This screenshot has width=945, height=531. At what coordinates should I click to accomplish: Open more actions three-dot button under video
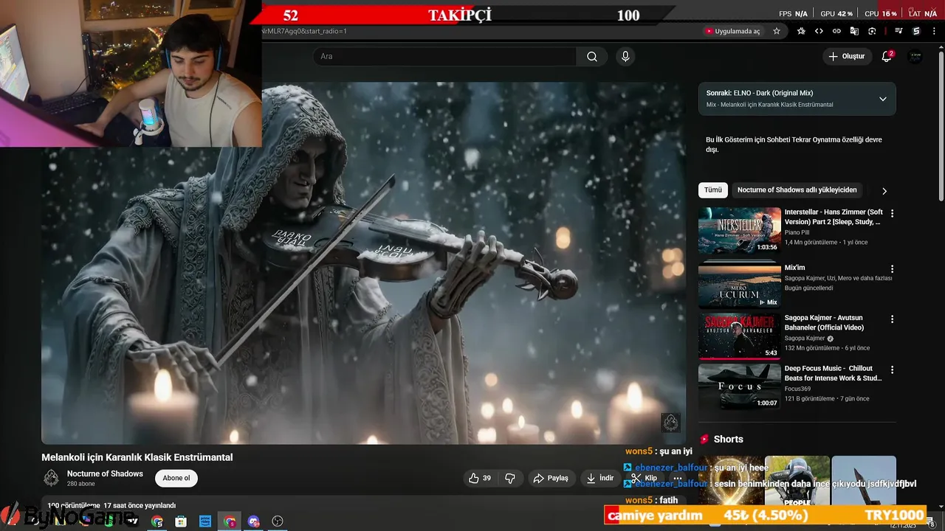pos(677,478)
